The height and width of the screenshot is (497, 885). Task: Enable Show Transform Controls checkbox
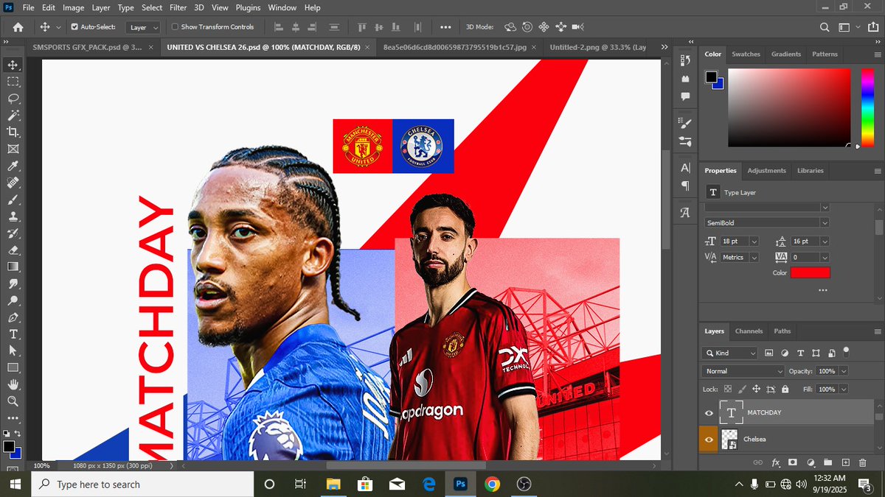[175, 27]
